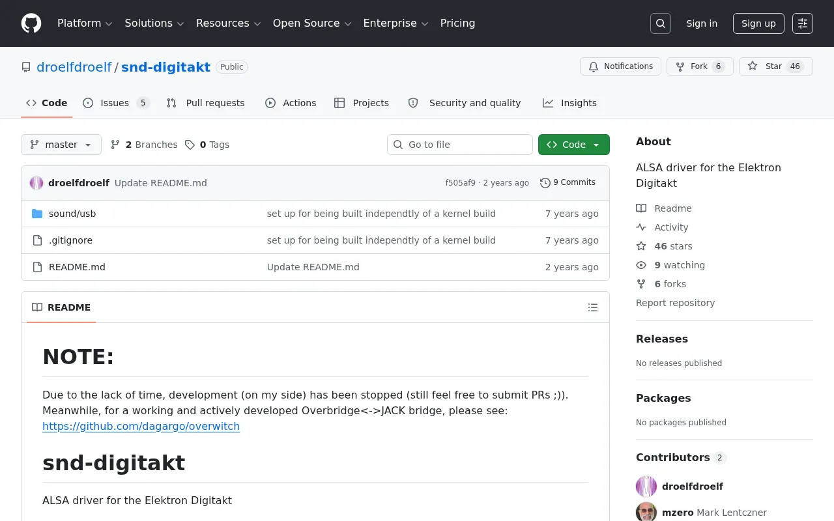834x521 pixels.
Task: Expand the Solutions menu
Action: pos(154,23)
